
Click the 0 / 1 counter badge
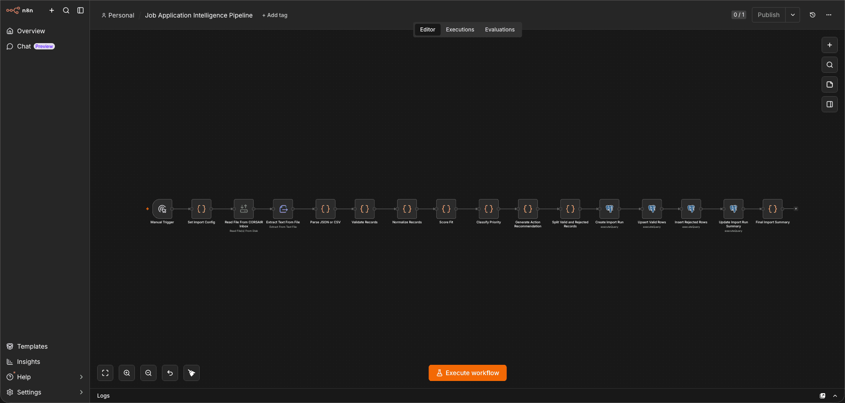click(x=739, y=15)
